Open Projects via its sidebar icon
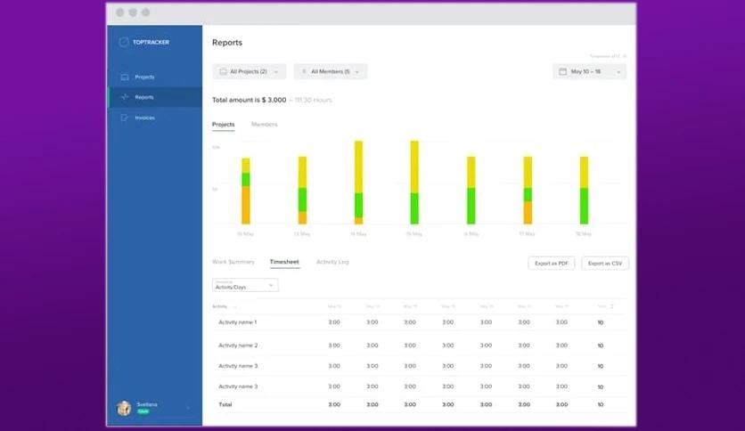The height and width of the screenshot is (431, 745). [125, 77]
